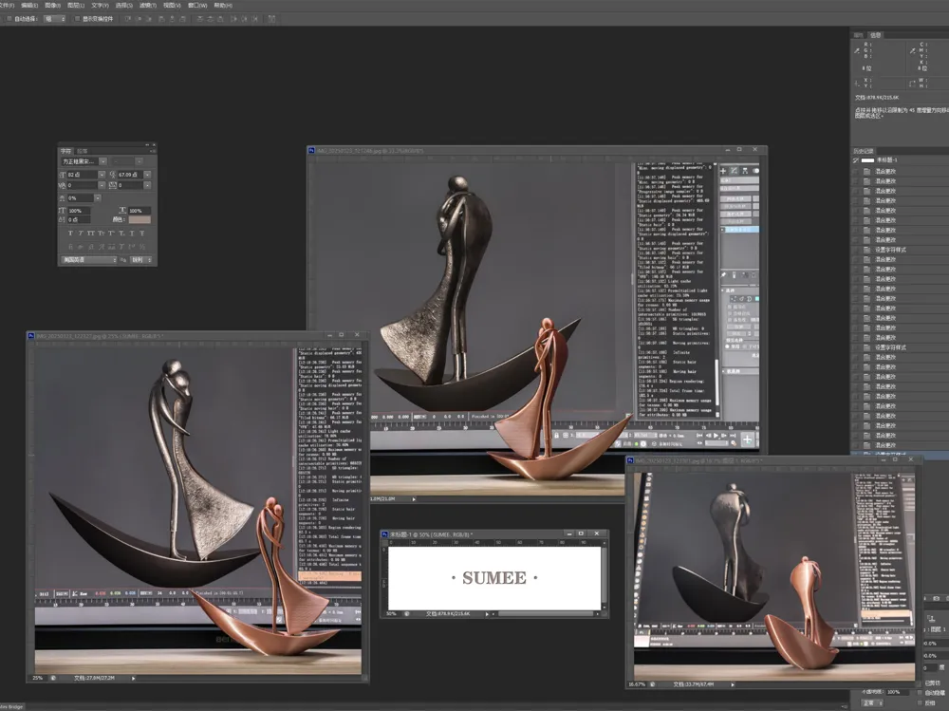Switch to the 段落 tab beside 字符
The height and width of the screenshot is (711, 949).
pos(82,151)
